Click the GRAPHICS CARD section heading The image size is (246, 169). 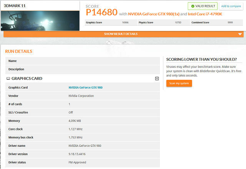point(27,79)
